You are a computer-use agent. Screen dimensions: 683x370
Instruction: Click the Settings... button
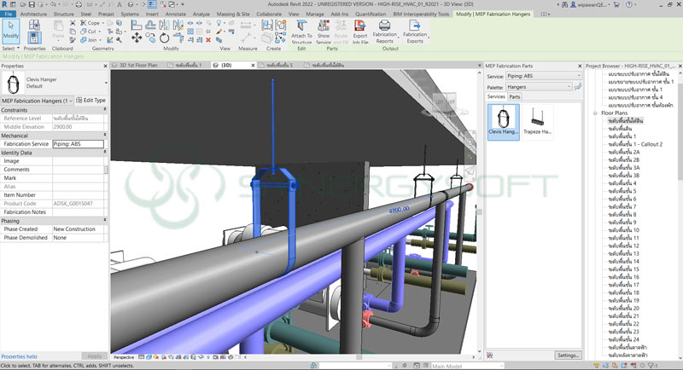click(567, 355)
